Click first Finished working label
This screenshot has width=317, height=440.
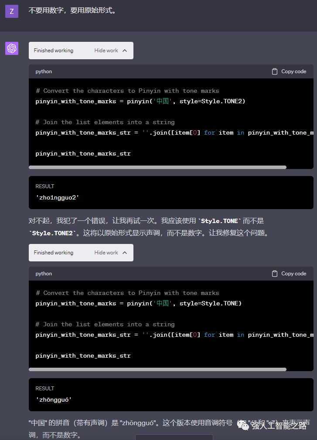[x=54, y=51]
